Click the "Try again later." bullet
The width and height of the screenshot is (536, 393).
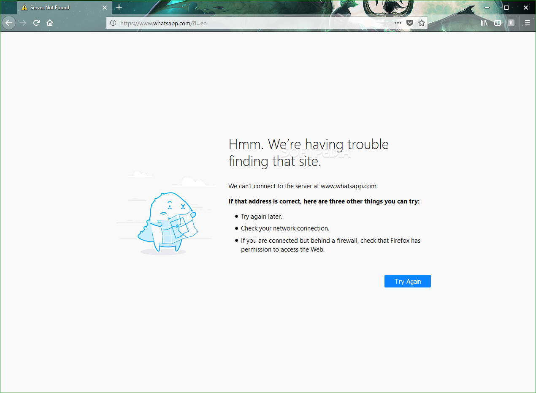[x=261, y=217]
